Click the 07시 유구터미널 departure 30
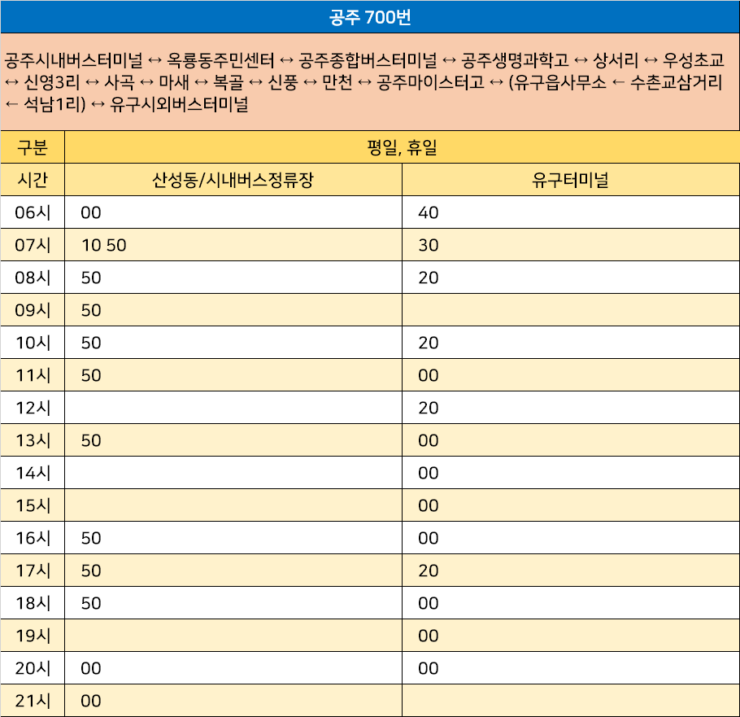The image size is (740, 717). click(428, 246)
